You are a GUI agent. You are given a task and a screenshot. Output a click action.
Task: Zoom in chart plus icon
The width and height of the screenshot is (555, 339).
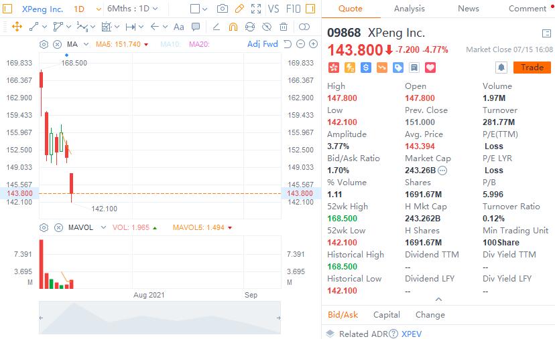(x=313, y=44)
